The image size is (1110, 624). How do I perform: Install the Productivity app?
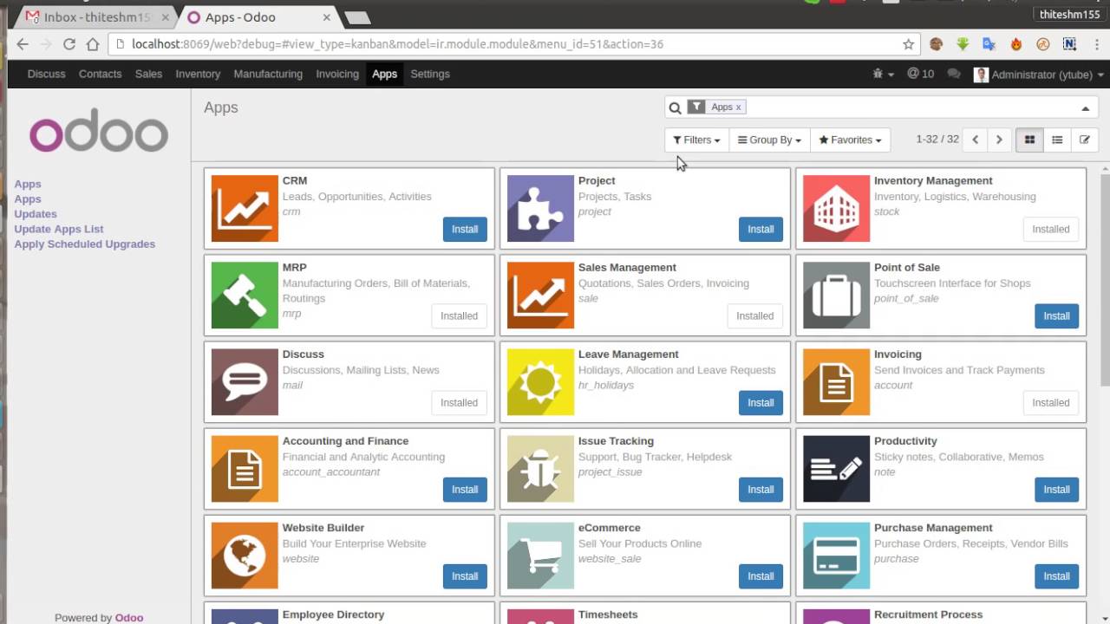click(1056, 489)
